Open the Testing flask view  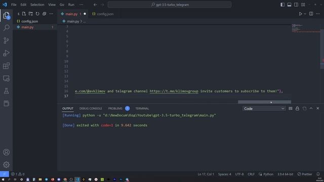coord(6,91)
